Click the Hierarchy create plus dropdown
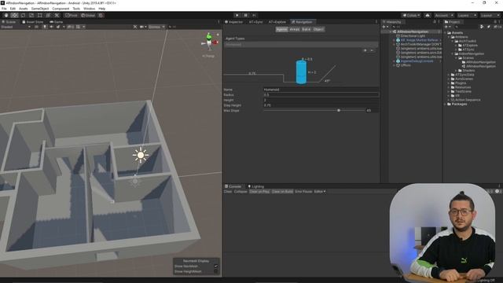The image size is (503, 283). coord(385,27)
